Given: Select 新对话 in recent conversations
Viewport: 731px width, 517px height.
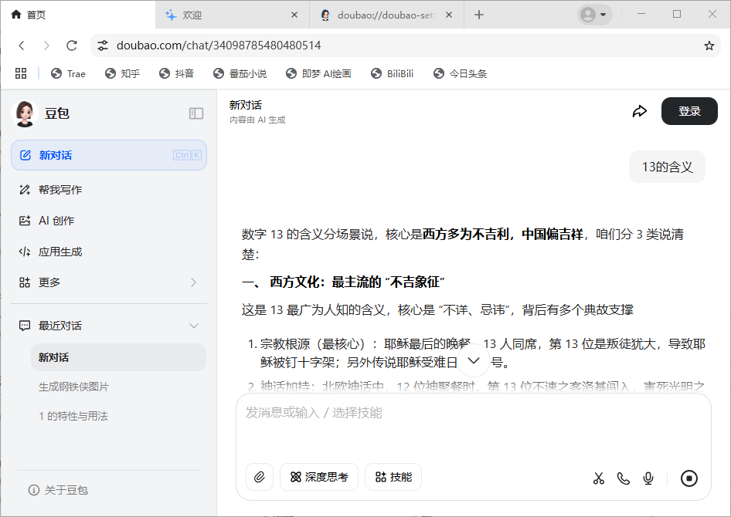Looking at the screenshot, I should tap(118, 357).
